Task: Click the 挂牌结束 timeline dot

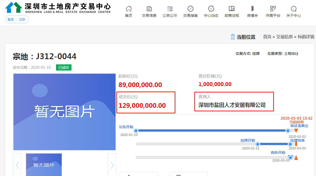Action: click(290, 144)
